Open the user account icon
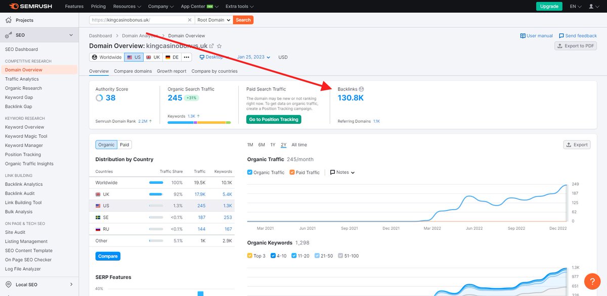Image resolution: width=607 pixels, height=296 pixels. [591, 6]
